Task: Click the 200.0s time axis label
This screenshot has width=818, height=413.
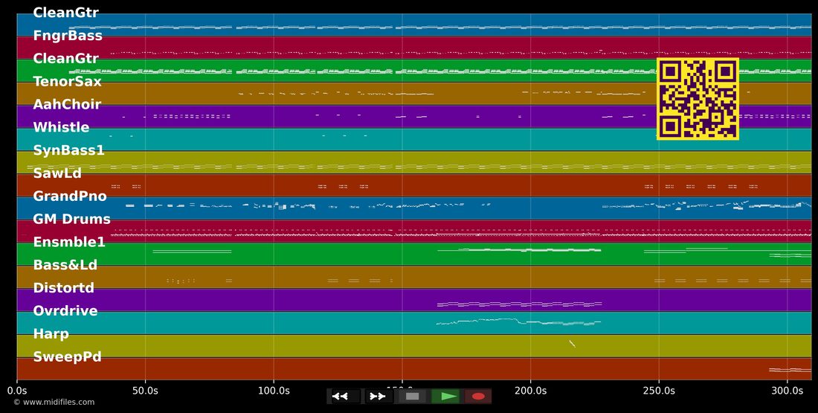Action: point(530,391)
